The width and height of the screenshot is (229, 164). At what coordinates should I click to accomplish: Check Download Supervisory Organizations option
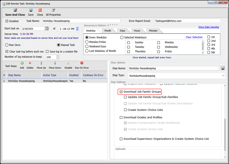pos(121,139)
